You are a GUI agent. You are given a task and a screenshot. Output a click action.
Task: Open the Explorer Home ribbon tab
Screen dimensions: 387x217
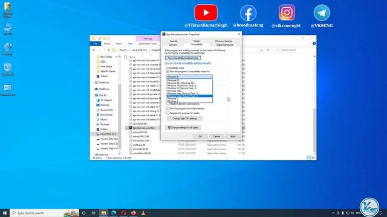pos(107,43)
